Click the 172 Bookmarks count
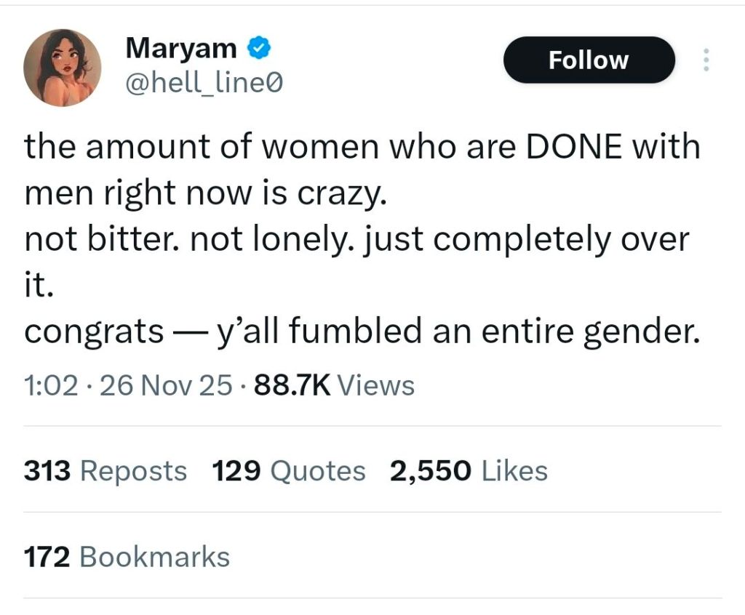This screenshot has height=615, width=745. click(127, 557)
